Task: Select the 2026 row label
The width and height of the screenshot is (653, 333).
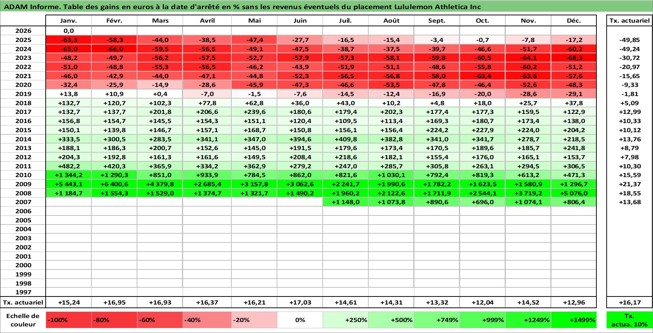Action: 23,31
